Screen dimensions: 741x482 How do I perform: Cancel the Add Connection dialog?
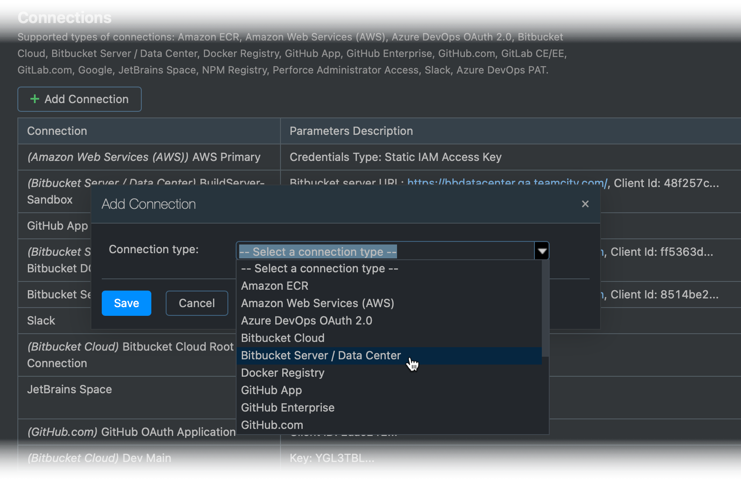[197, 303]
